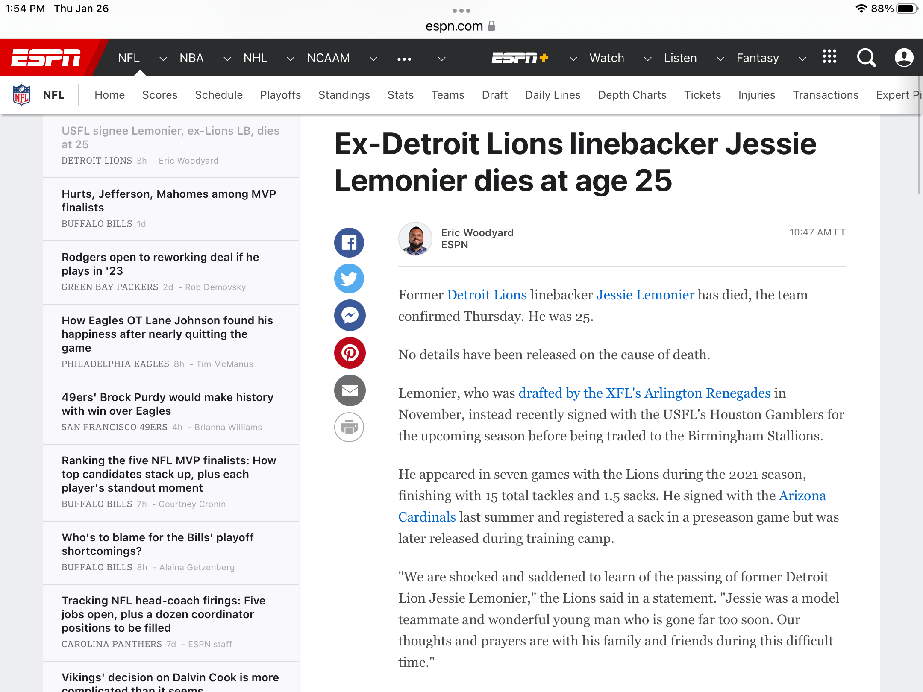Check the Wi-Fi status icon
The image size is (923, 692).
(x=861, y=9)
